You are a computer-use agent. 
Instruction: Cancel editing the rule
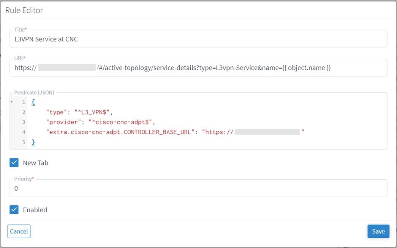[19, 231]
